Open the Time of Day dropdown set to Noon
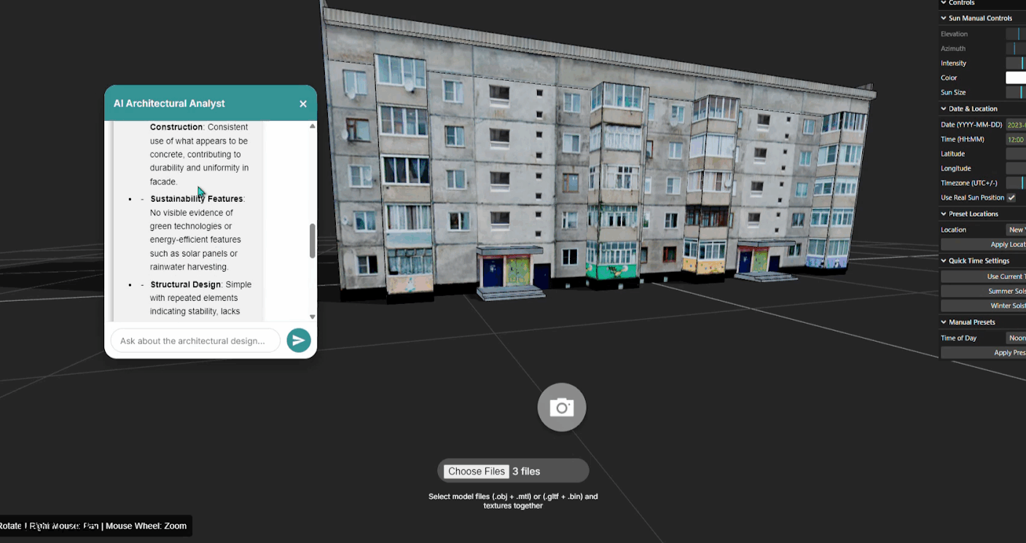This screenshot has width=1026, height=543. [1017, 337]
